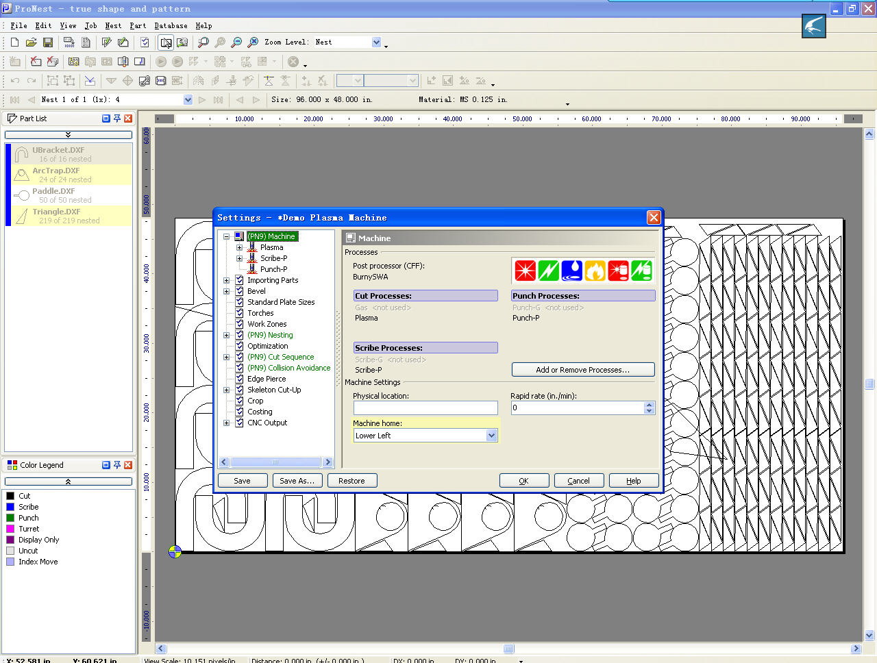Open the Nest 1 of 1 dropdown

188,100
